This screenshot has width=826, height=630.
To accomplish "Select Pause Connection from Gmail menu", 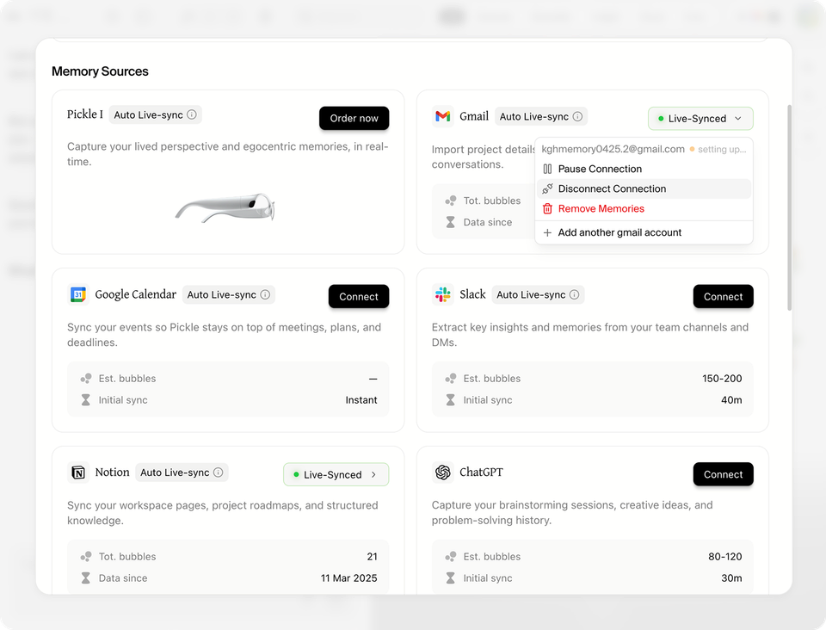I will click(600, 169).
